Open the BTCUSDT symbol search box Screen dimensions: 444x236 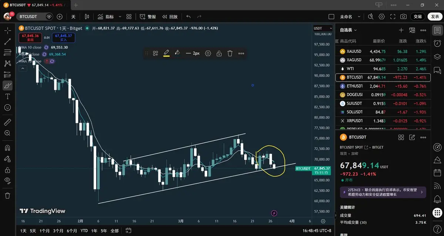[35, 17]
